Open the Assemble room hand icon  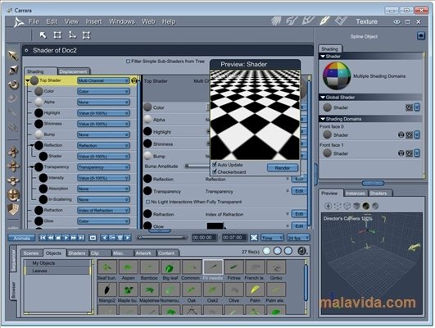276,20
